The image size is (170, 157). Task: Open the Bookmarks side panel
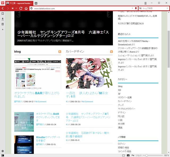(3, 14)
